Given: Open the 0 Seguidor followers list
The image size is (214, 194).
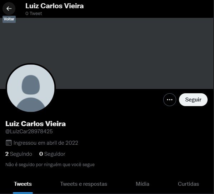Looking at the screenshot, I should pyautogui.click(x=52, y=154).
